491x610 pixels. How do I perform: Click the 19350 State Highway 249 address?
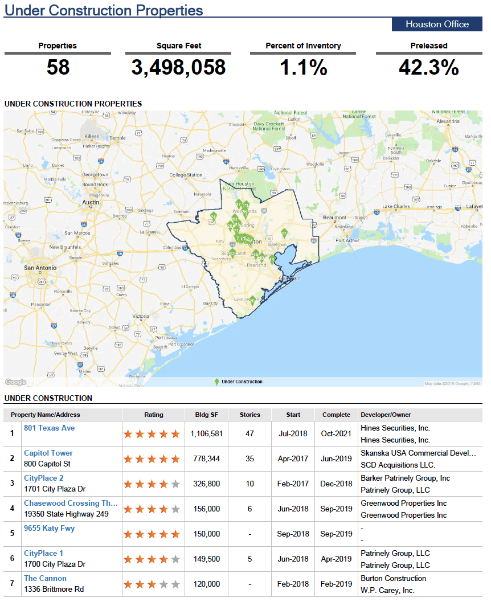66,514
